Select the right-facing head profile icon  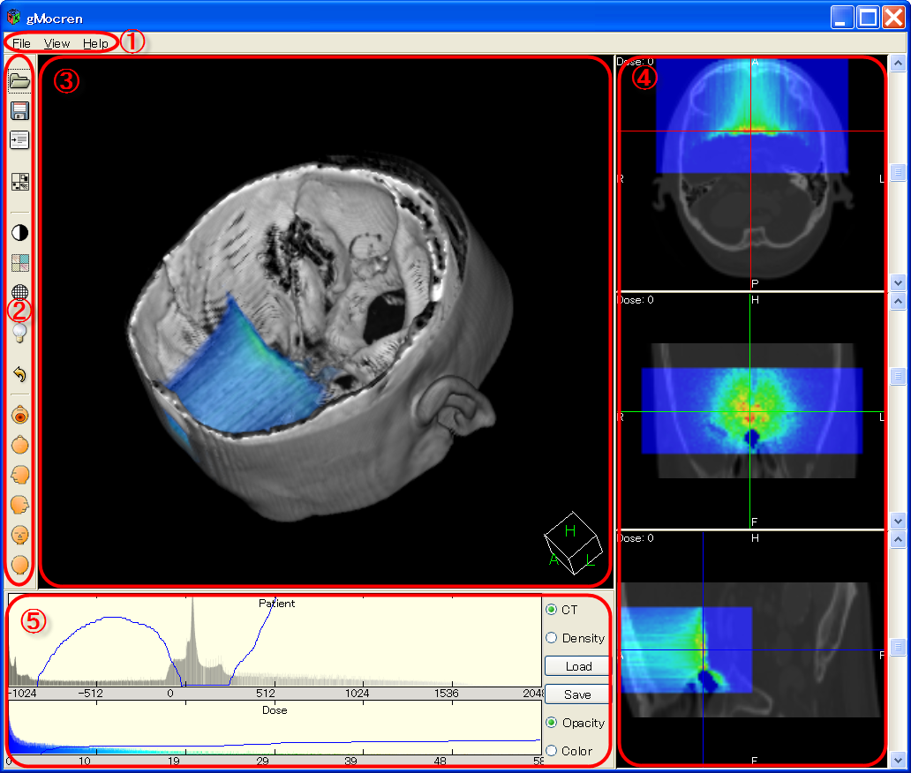click(19, 505)
